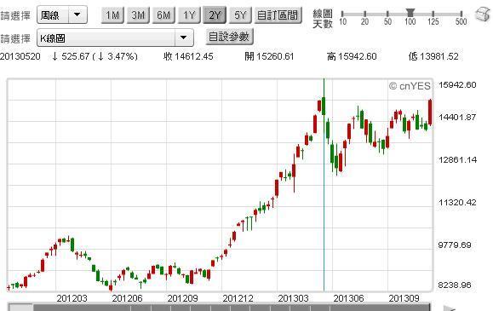Click the 201203 axis label
This screenshot has height=311, width=493.
coord(72,298)
